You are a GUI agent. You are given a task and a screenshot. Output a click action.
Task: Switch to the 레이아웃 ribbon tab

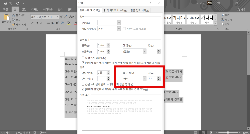coord(48,9)
